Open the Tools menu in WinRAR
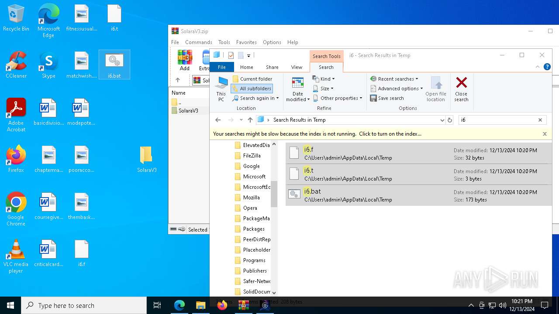Image resolution: width=559 pixels, height=314 pixels. pos(224,42)
